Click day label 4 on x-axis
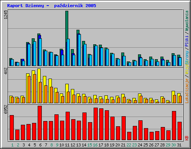This screenshot has width=191, height=149. coord(29,145)
